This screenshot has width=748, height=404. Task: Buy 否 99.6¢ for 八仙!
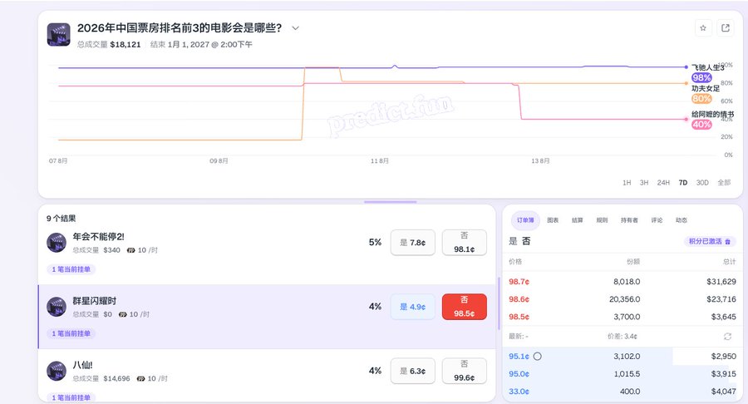point(464,371)
